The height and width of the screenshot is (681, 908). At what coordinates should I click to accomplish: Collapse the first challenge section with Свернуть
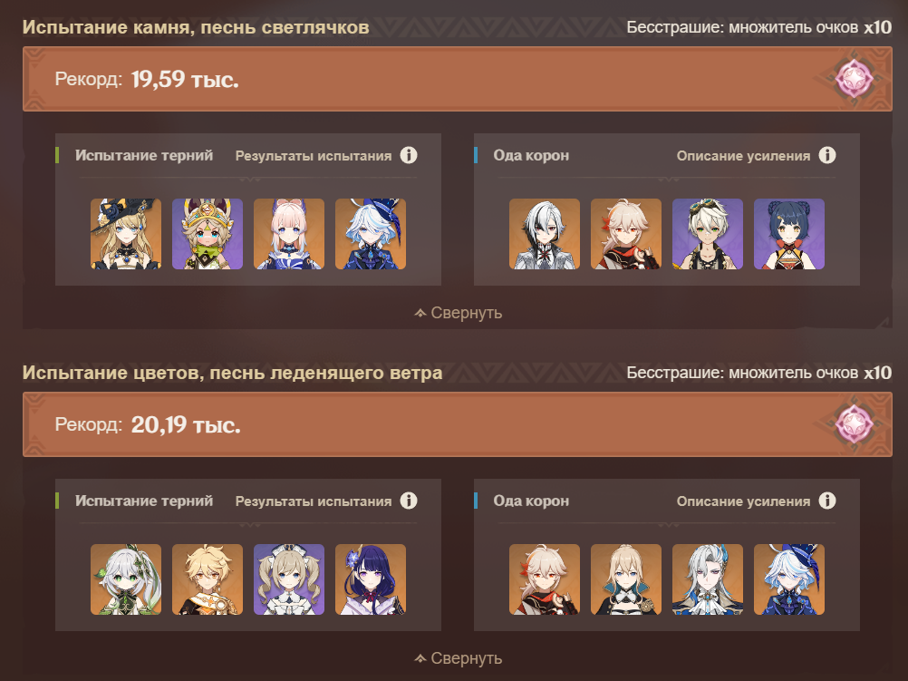pyautogui.click(x=458, y=313)
